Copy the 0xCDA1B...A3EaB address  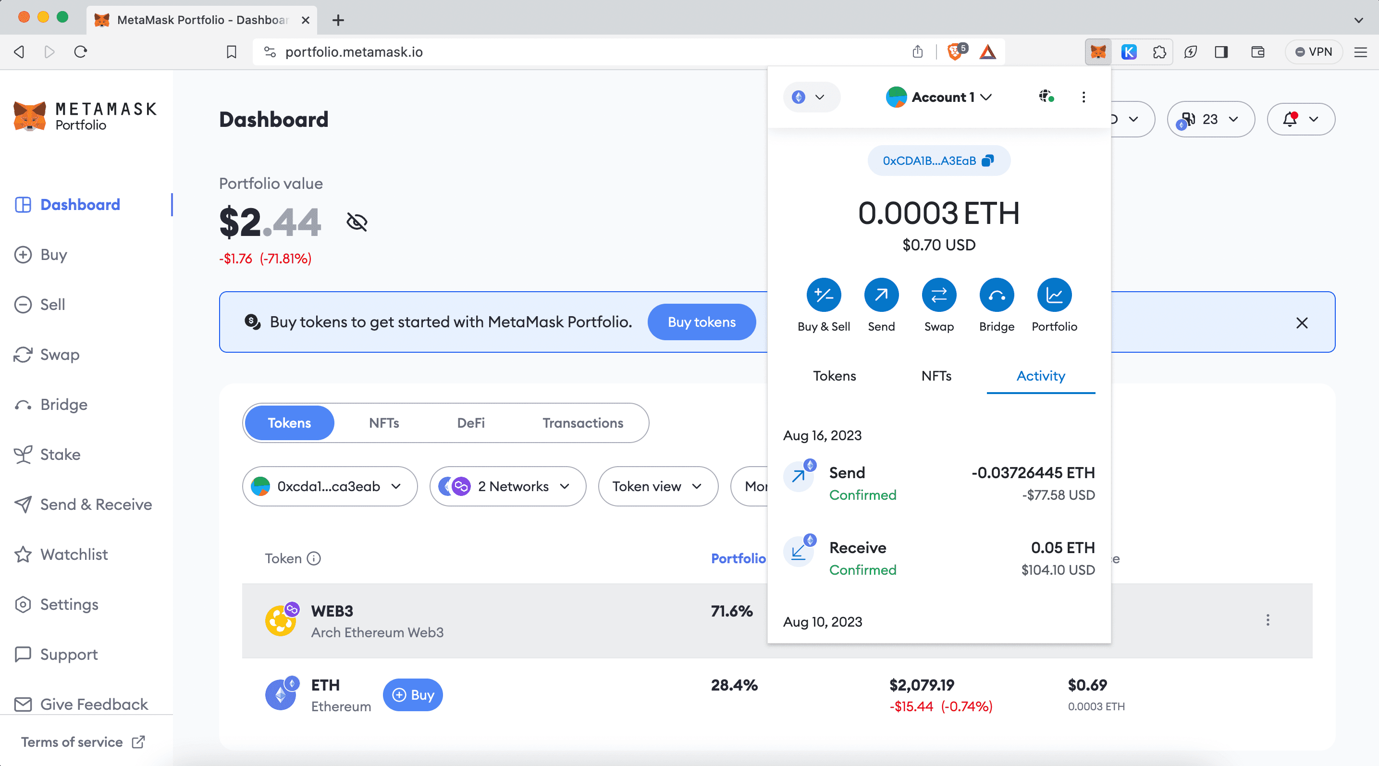938,161
